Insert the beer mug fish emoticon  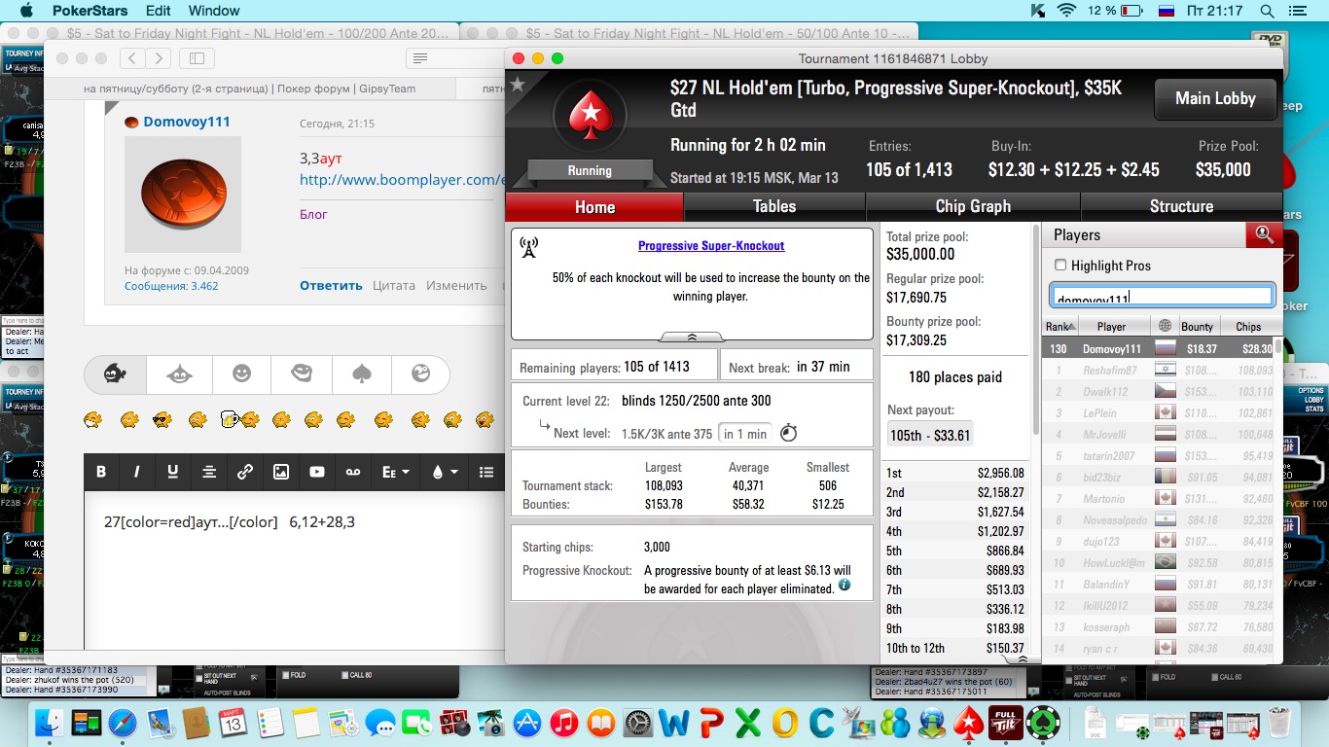click(x=239, y=419)
